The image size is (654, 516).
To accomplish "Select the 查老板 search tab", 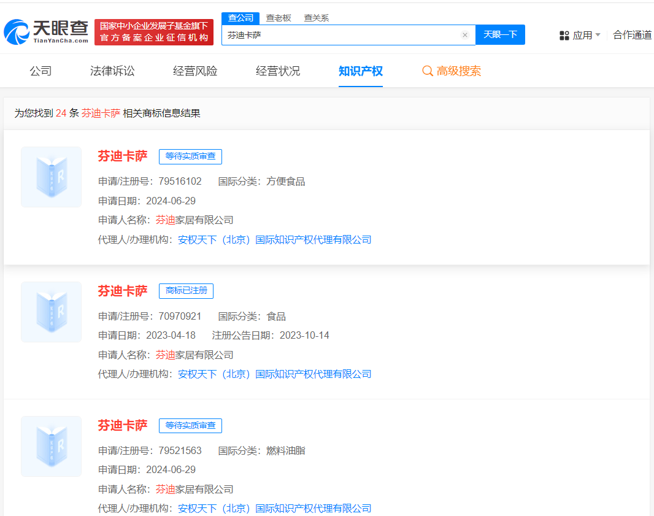I will (279, 18).
